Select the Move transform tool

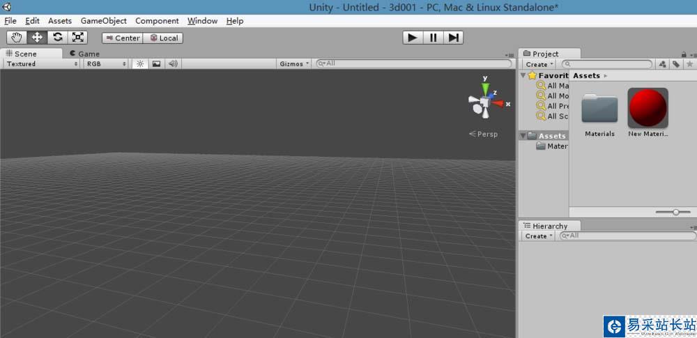point(37,38)
